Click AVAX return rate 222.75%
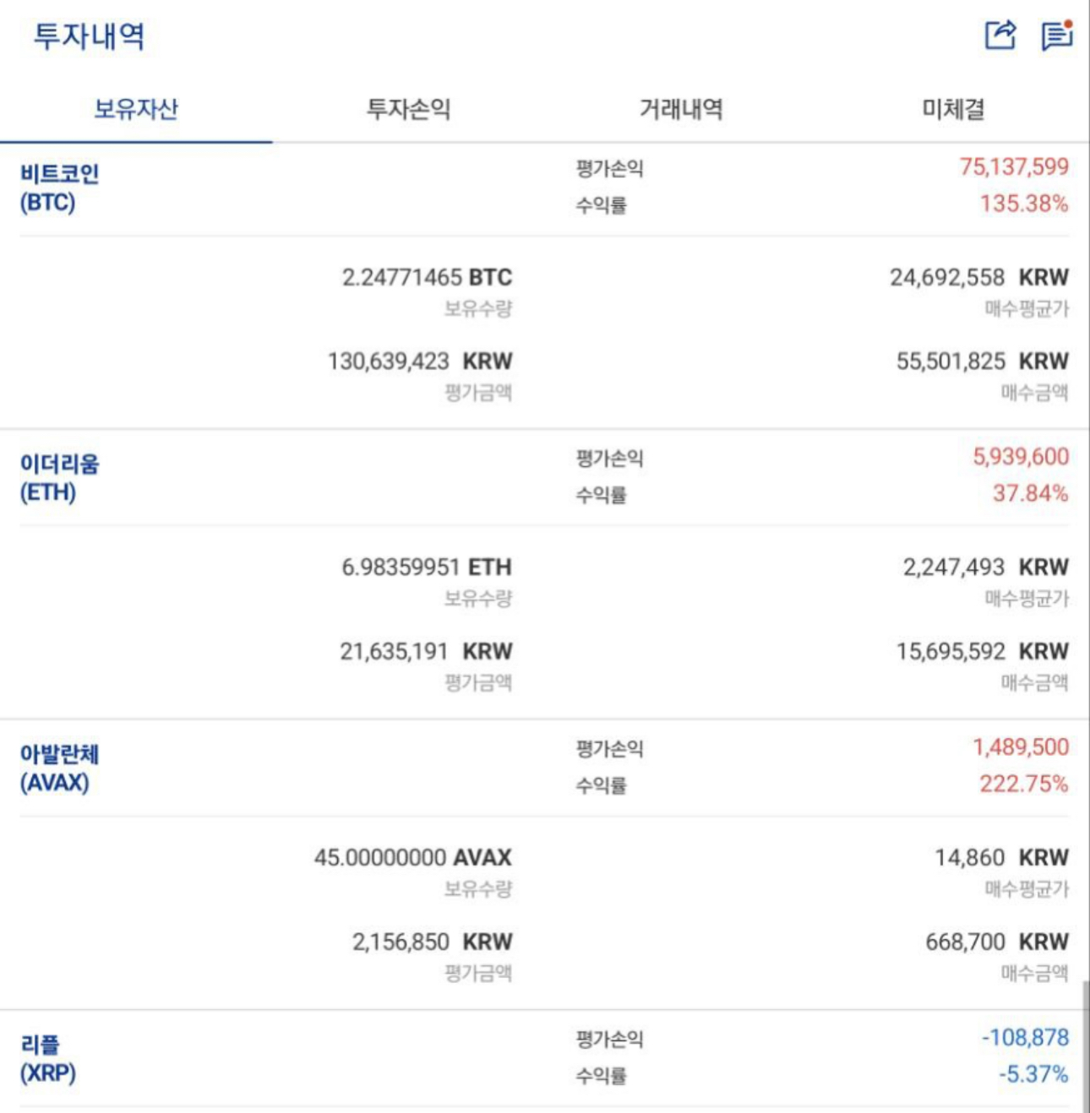1090x1113 pixels. (x=1024, y=784)
